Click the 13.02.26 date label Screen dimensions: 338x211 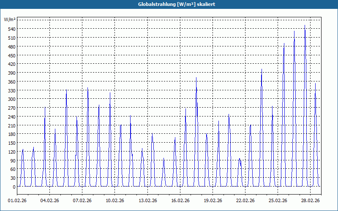147,201
